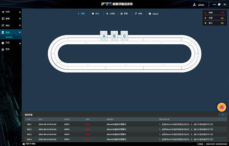
Task: Toggle the 线体下使能 checkbox in status bar
Action: (24, 144)
